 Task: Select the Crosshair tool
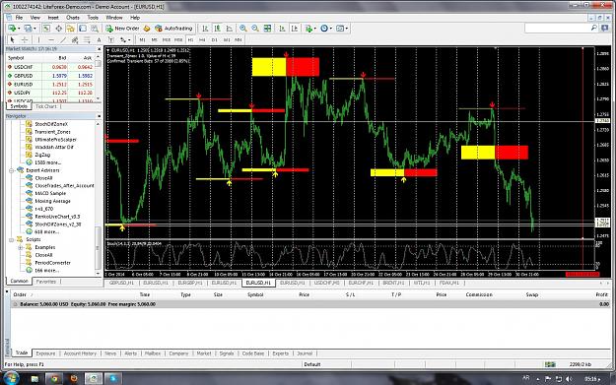25,39
